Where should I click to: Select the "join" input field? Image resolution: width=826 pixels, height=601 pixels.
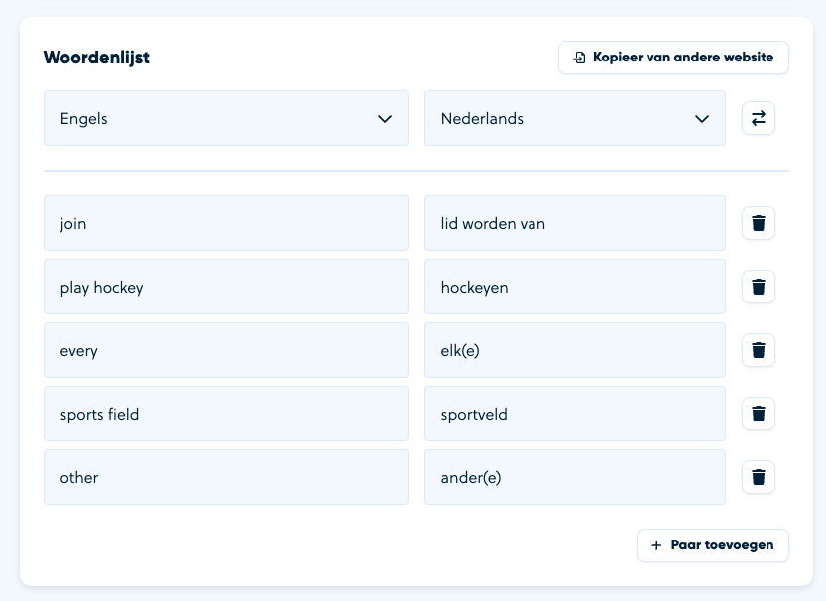(225, 223)
